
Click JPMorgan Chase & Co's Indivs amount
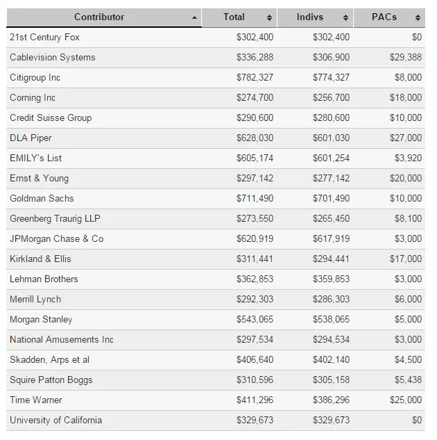click(331, 238)
